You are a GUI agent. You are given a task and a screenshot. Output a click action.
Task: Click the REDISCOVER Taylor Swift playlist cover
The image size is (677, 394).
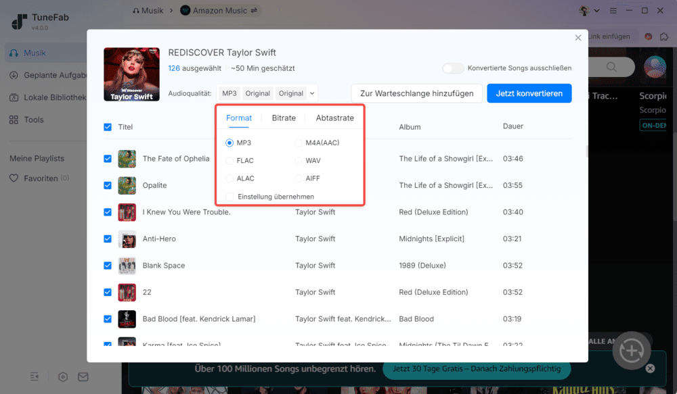coord(131,74)
